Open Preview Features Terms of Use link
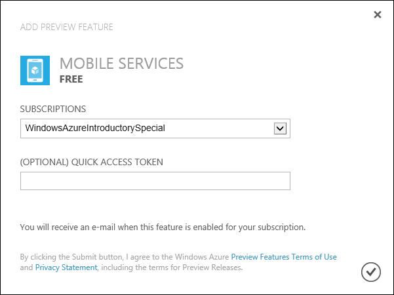This screenshot has height=295, width=394. coord(284,257)
